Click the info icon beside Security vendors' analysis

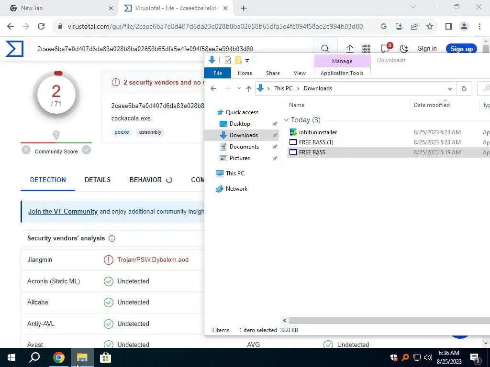pos(112,238)
